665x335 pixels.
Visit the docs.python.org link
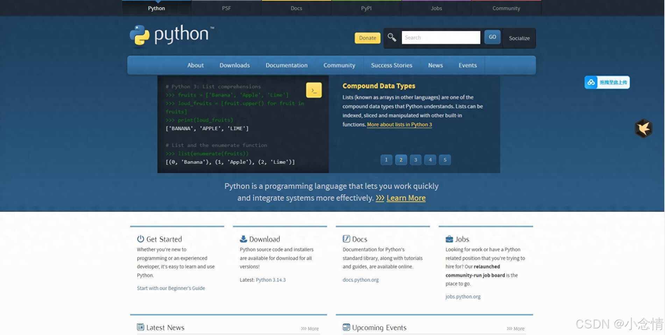361,280
